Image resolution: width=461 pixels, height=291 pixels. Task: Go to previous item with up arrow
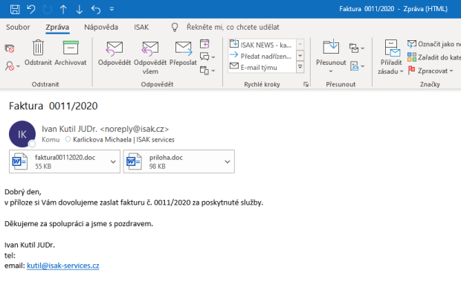[x=63, y=10]
